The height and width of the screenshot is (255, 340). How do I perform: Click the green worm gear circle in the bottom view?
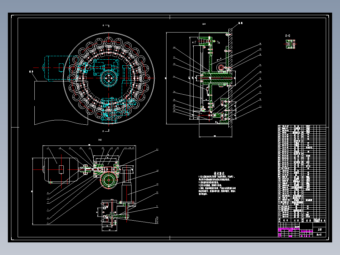(x=108, y=180)
